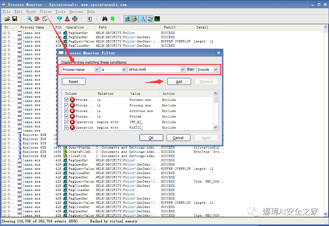Open the Process Name column dropdown
The height and width of the screenshot is (226, 329).
pos(97,69)
